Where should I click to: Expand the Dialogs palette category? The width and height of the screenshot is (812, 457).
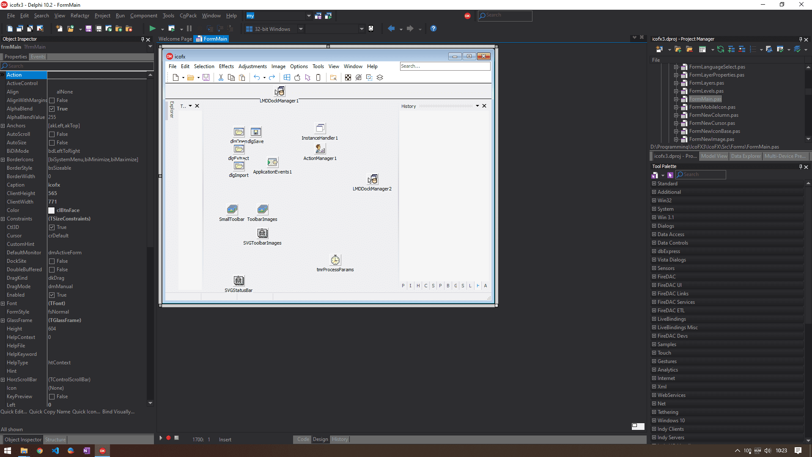[654, 226]
